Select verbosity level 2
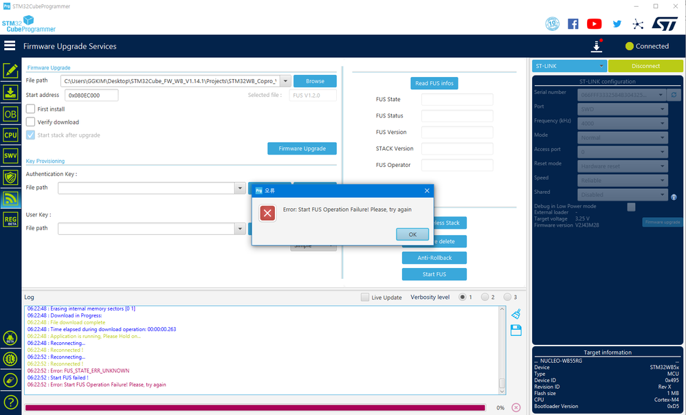The height and width of the screenshot is (415, 686). [485, 298]
